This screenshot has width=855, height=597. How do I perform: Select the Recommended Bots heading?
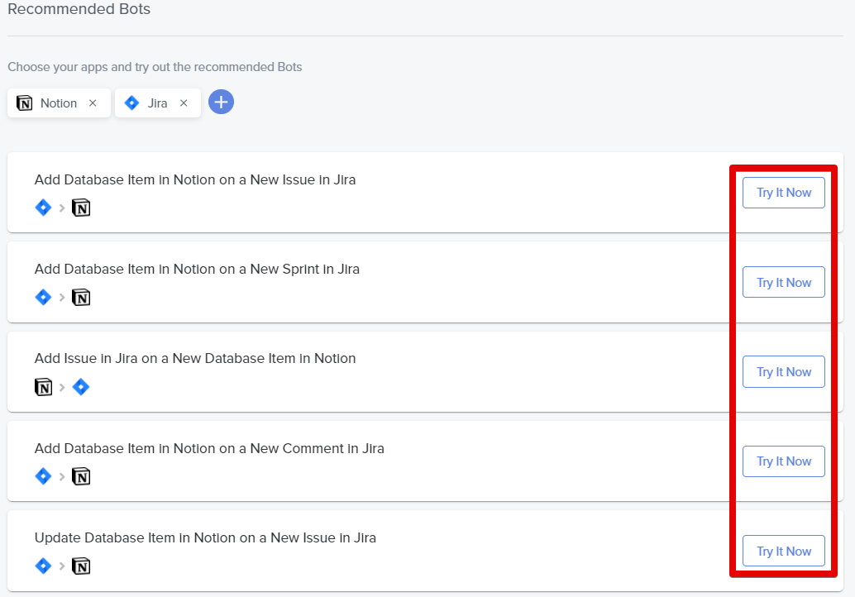79,10
